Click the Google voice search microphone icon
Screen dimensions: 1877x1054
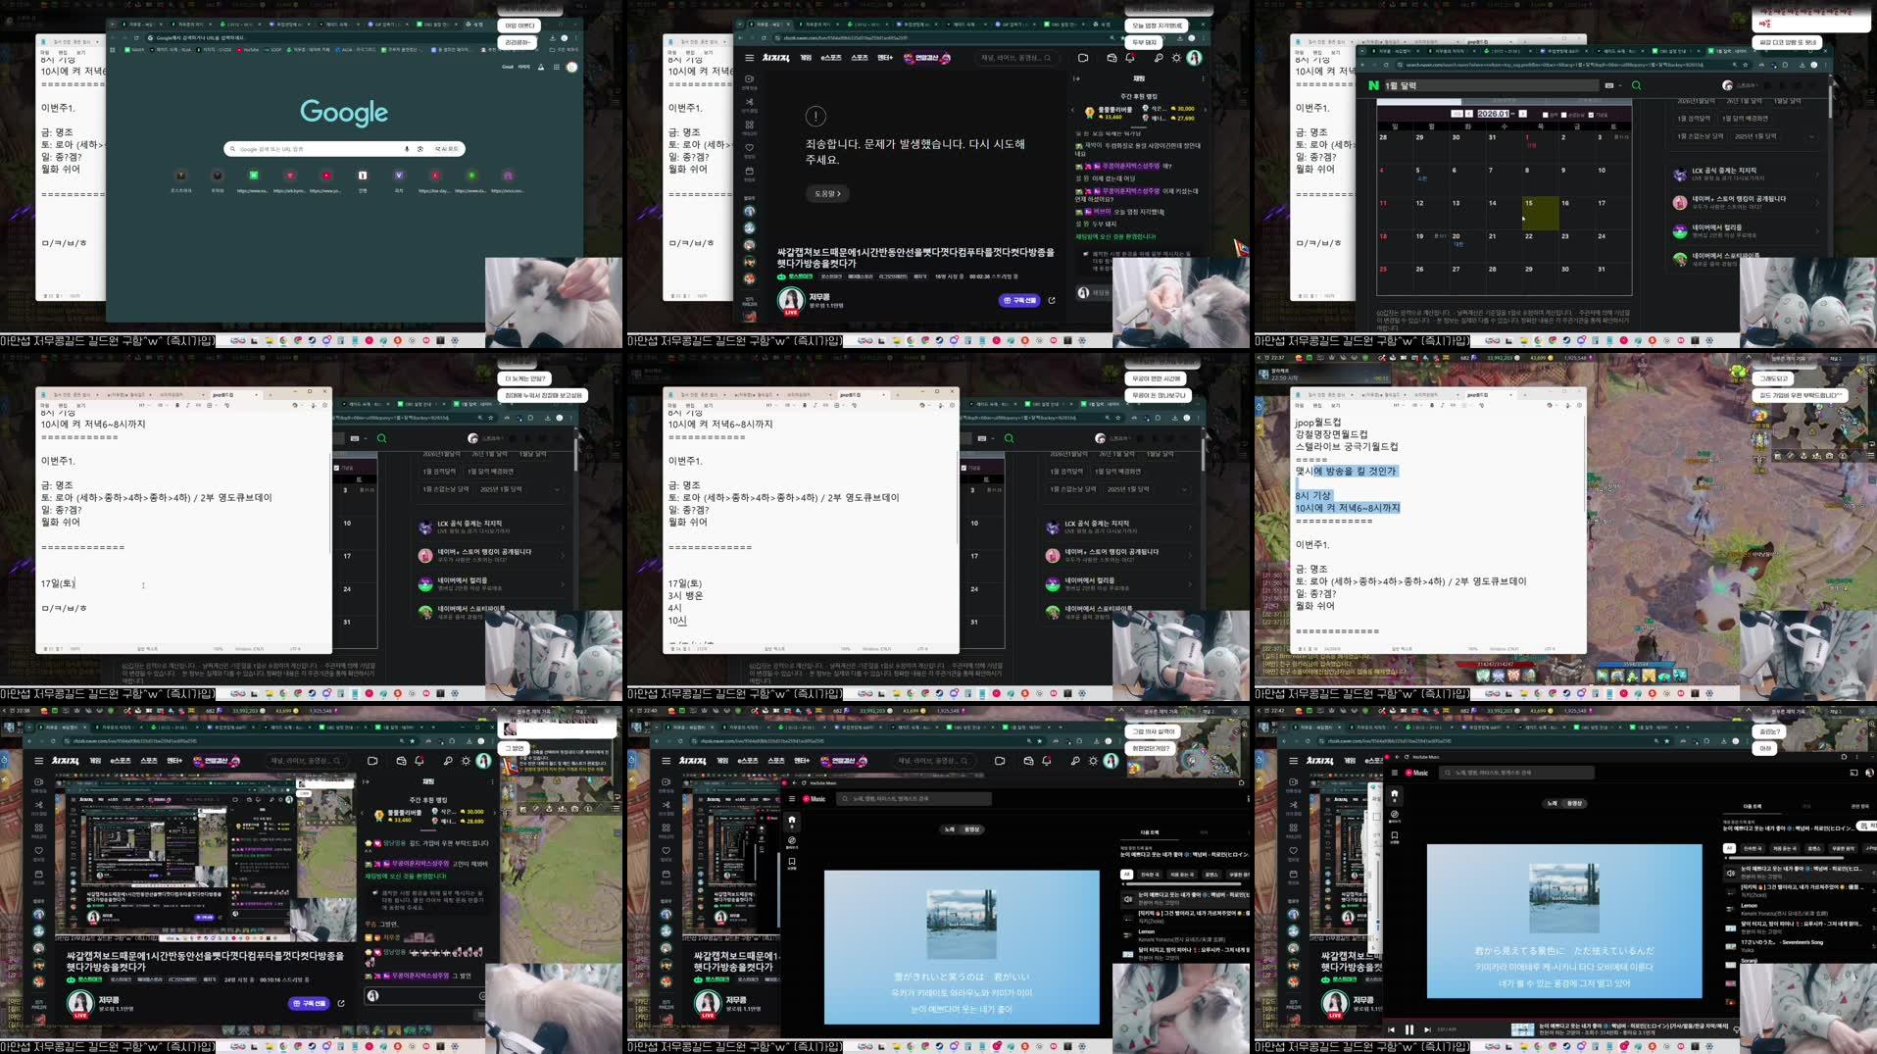[x=407, y=149]
